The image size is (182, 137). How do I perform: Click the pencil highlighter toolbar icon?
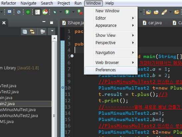click(164, 12)
